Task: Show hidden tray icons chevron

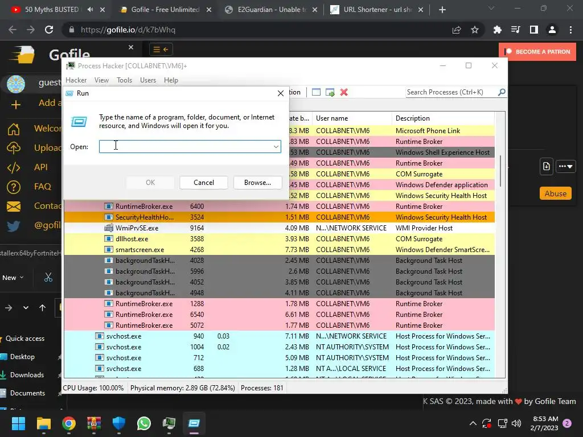Action: (x=473, y=423)
